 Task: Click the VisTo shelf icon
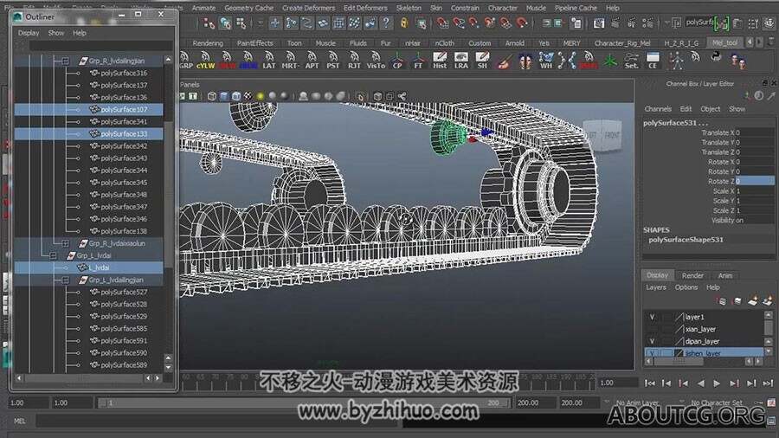[x=377, y=61]
